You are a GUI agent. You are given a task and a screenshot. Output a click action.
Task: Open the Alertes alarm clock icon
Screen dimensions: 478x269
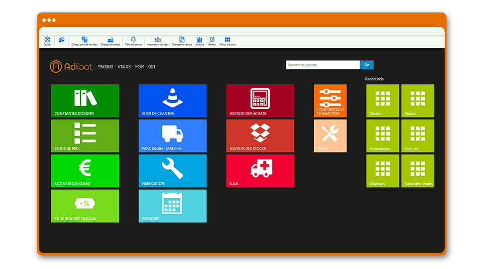point(212,40)
